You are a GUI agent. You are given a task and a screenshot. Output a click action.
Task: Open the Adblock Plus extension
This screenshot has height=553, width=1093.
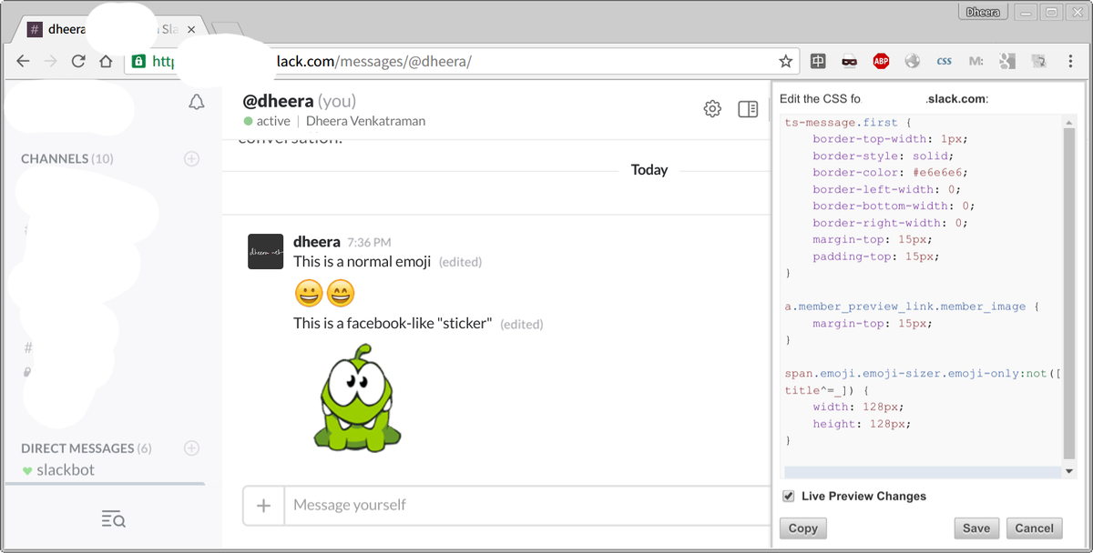tap(881, 62)
